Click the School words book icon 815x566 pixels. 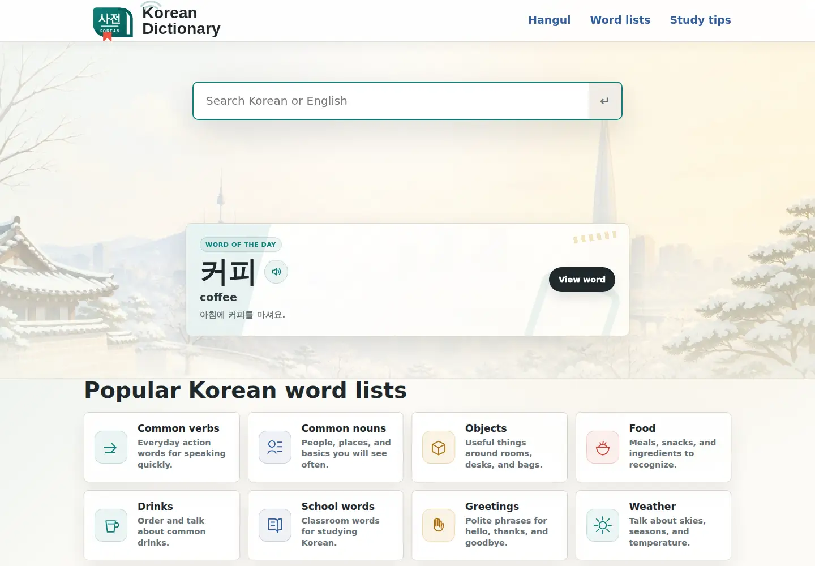pyautogui.click(x=275, y=525)
